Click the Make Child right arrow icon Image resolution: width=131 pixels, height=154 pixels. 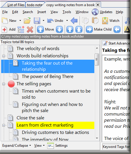(89, 29)
